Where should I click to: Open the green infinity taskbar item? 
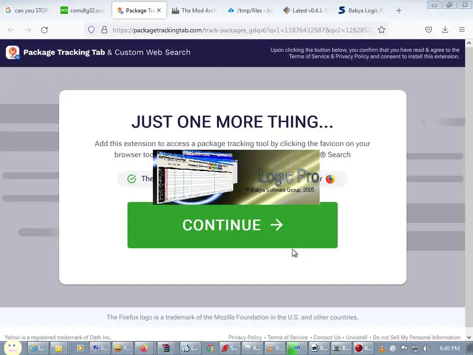coord(297,348)
